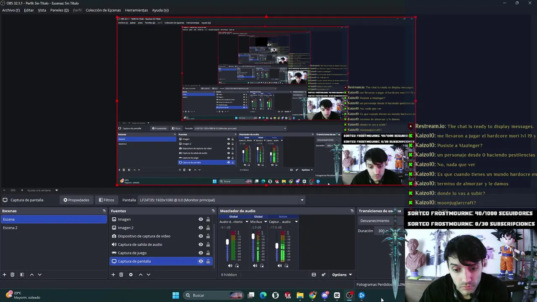The width and height of the screenshot is (537, 302).
Task: Open Discord from the taskbar
Action: tap(325, 295)
